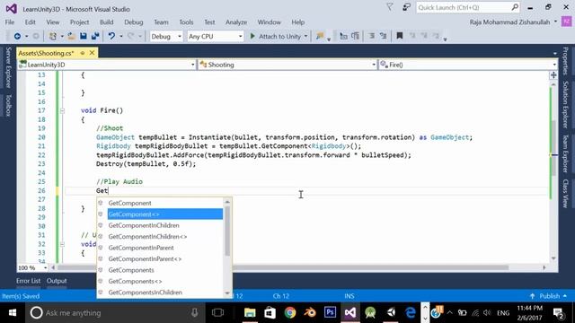
Task: Open the Shooting class navigation dropdown
Action: [287, 65]
